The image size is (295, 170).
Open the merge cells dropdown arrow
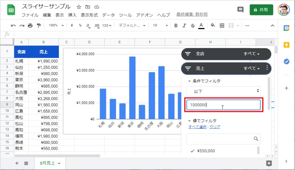(x=238, y=25)
